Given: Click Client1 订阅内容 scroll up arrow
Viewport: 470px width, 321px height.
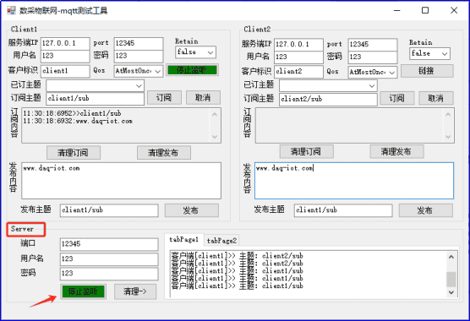Looking at the screenshot, I should 215,114.
